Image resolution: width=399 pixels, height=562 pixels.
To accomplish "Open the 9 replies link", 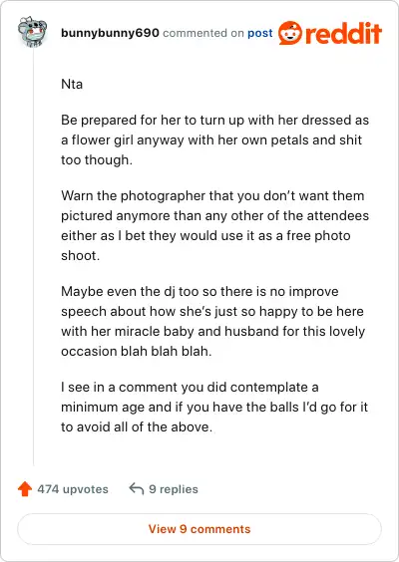I will (174, 489).
